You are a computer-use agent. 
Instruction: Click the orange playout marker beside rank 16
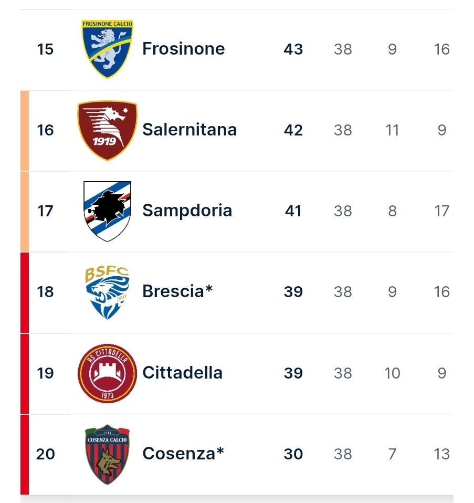tap(24, 130)
